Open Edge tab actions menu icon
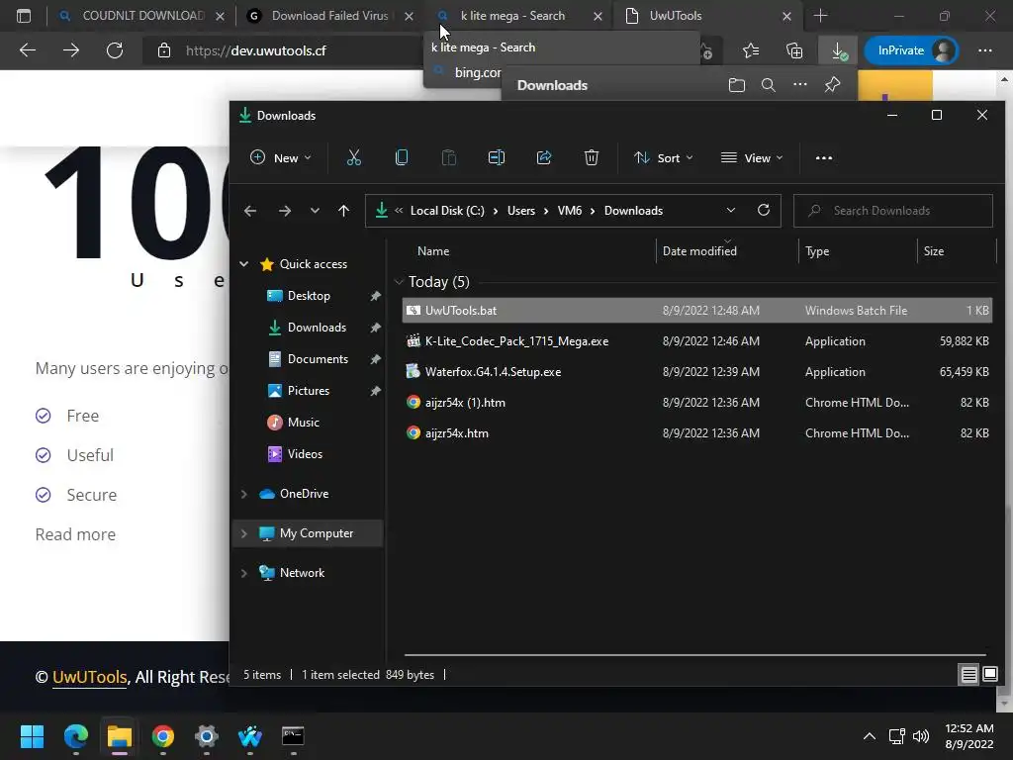This screenshot has height=760, width=1013. tap(24, 16)
